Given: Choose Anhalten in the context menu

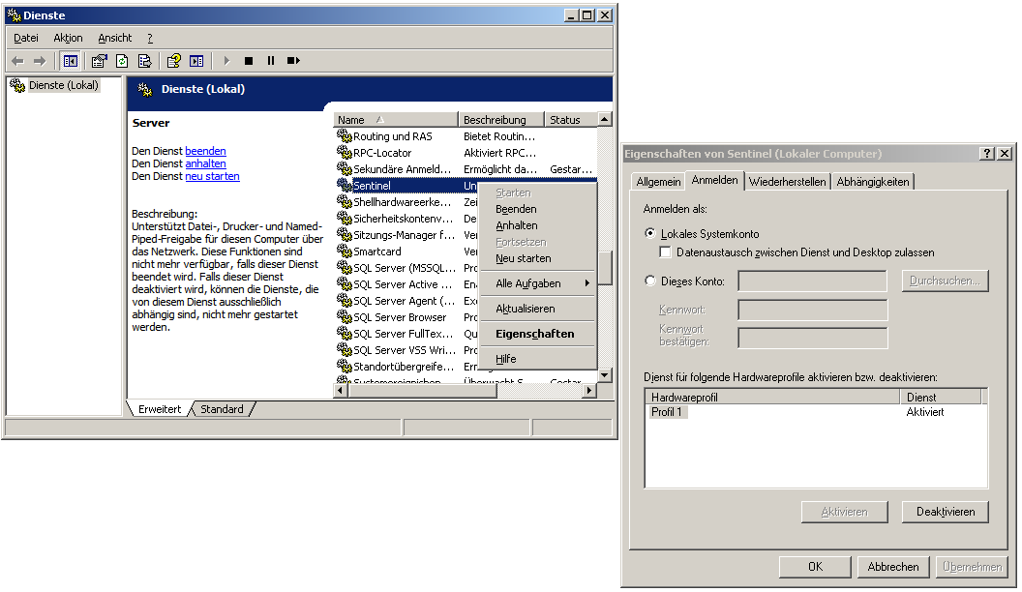Looking at the screenshot, I should (x=536, y=225).
